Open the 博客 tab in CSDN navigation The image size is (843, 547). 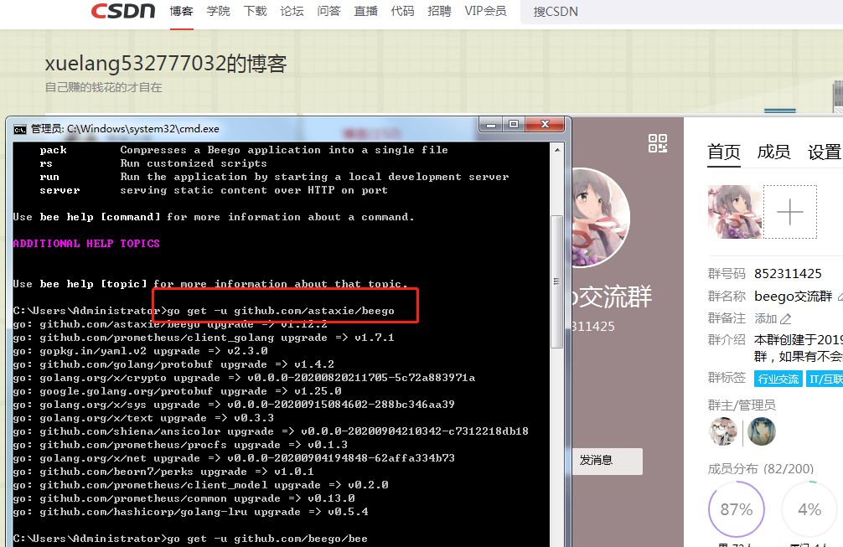[x=181, y=11]
